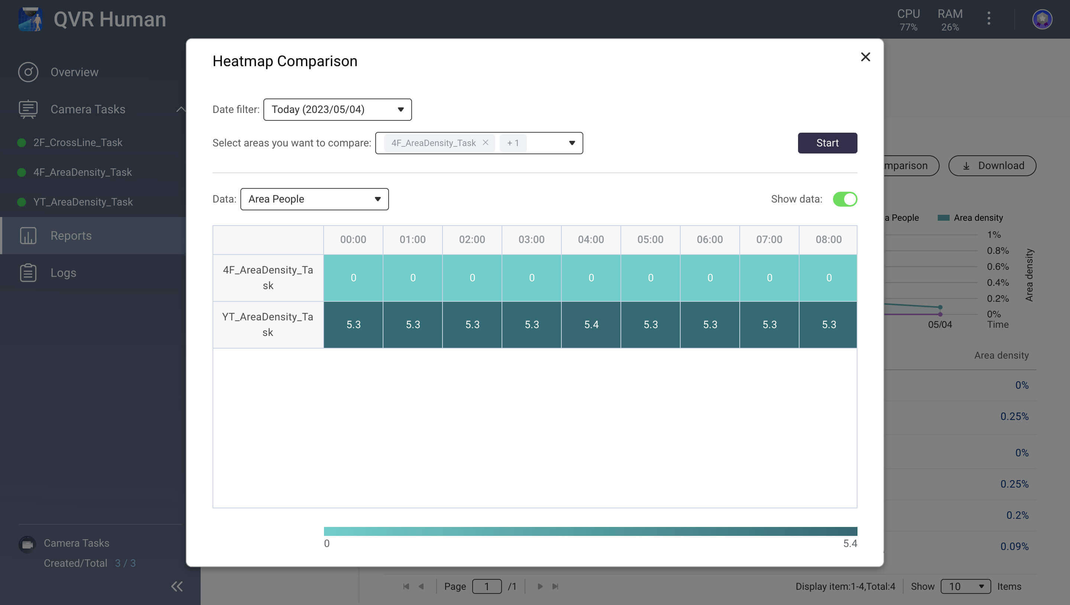
Task: Click the 5.4 heatmap cell at 04:00
Action: [591, 324]
